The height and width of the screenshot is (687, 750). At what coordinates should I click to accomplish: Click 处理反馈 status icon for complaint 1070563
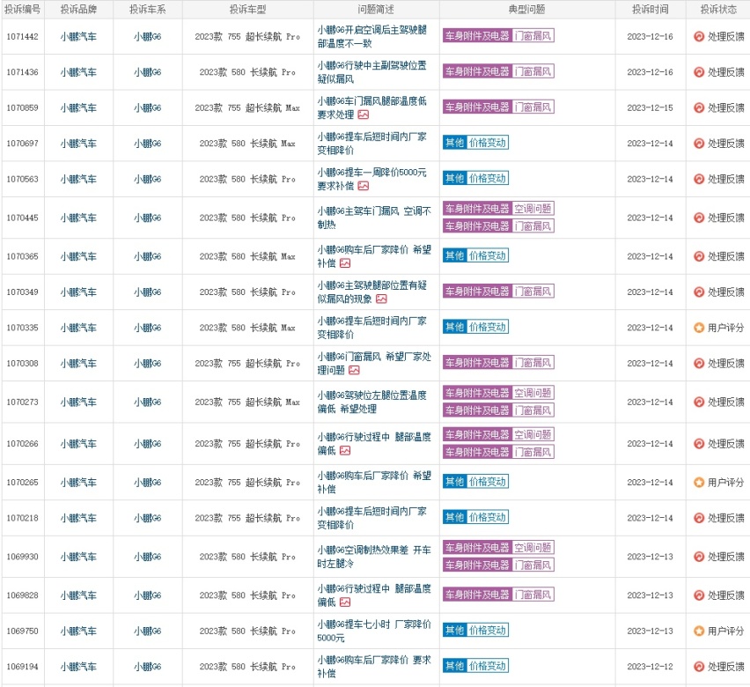pos(699,179)
